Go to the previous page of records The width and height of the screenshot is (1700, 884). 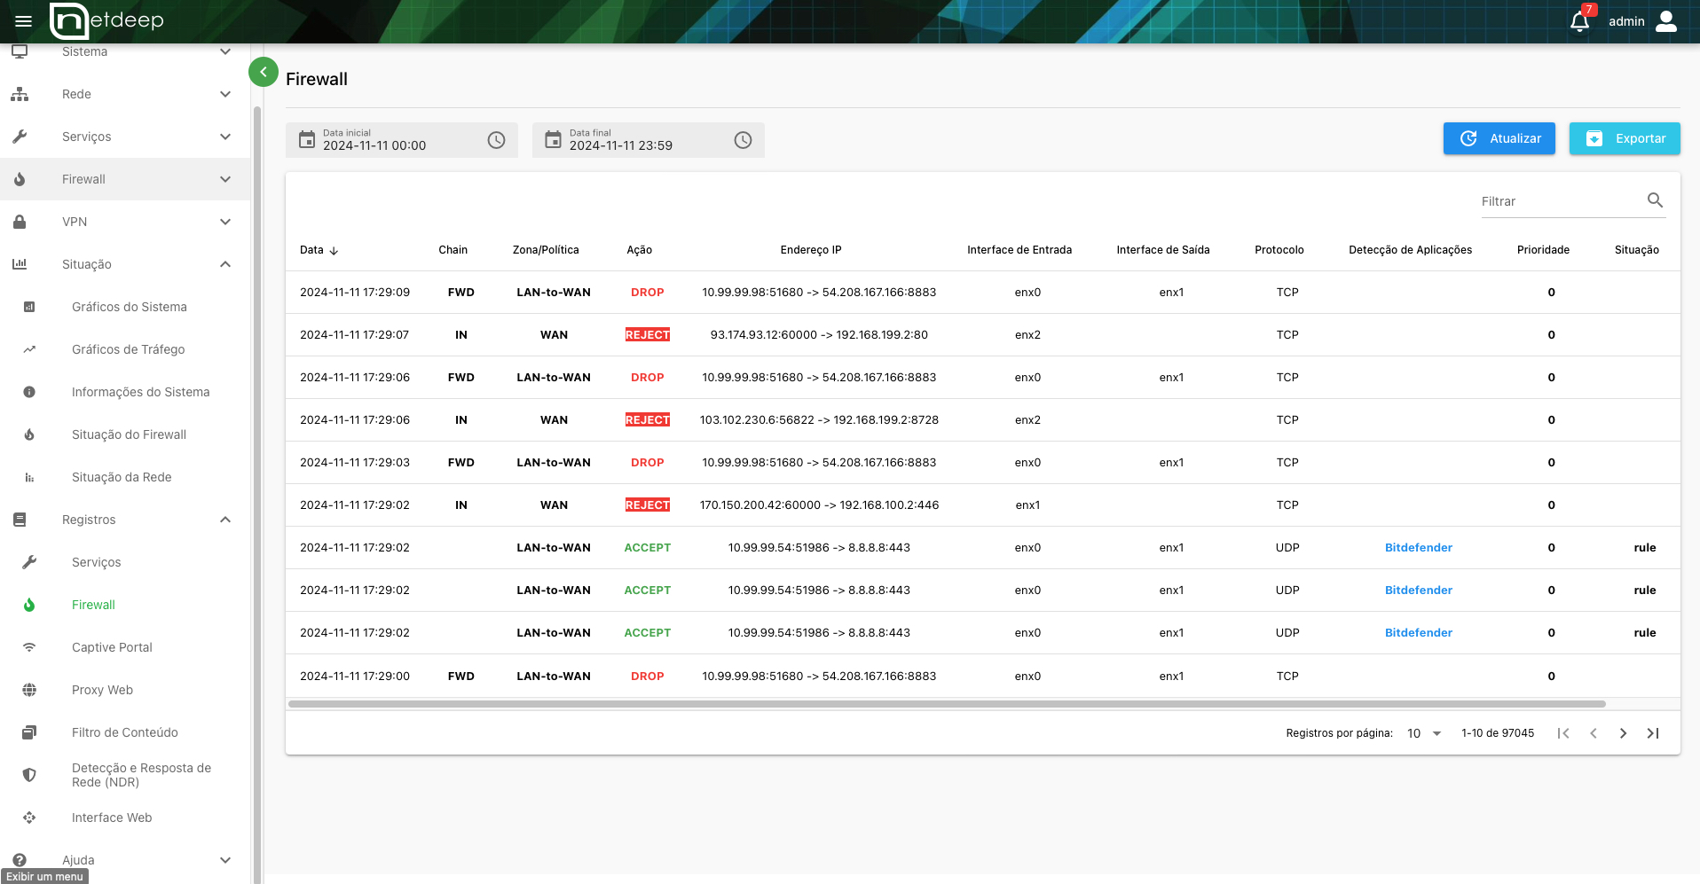coord(1594,733)
